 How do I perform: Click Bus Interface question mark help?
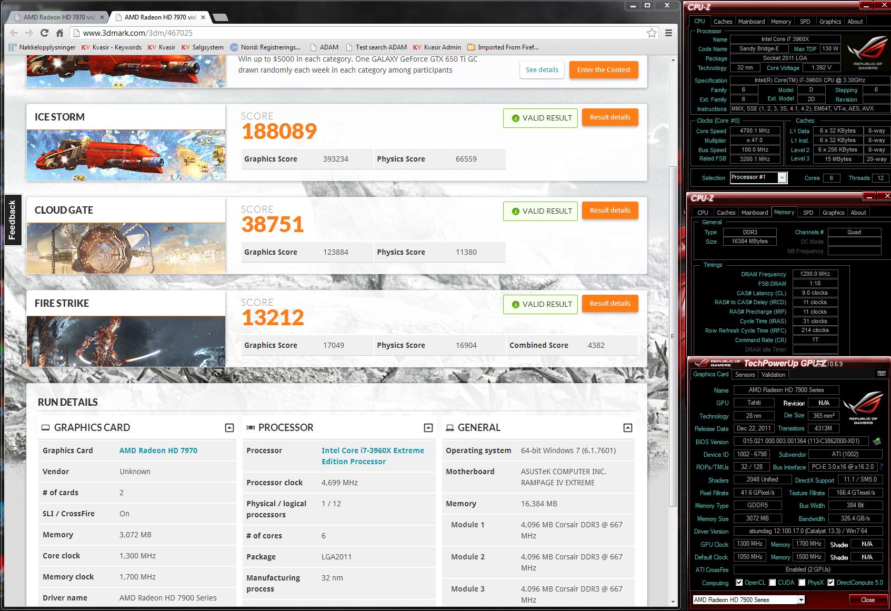882,467
